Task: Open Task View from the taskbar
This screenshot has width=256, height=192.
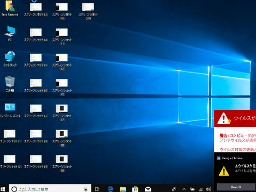Action: (x=97, y=189)
